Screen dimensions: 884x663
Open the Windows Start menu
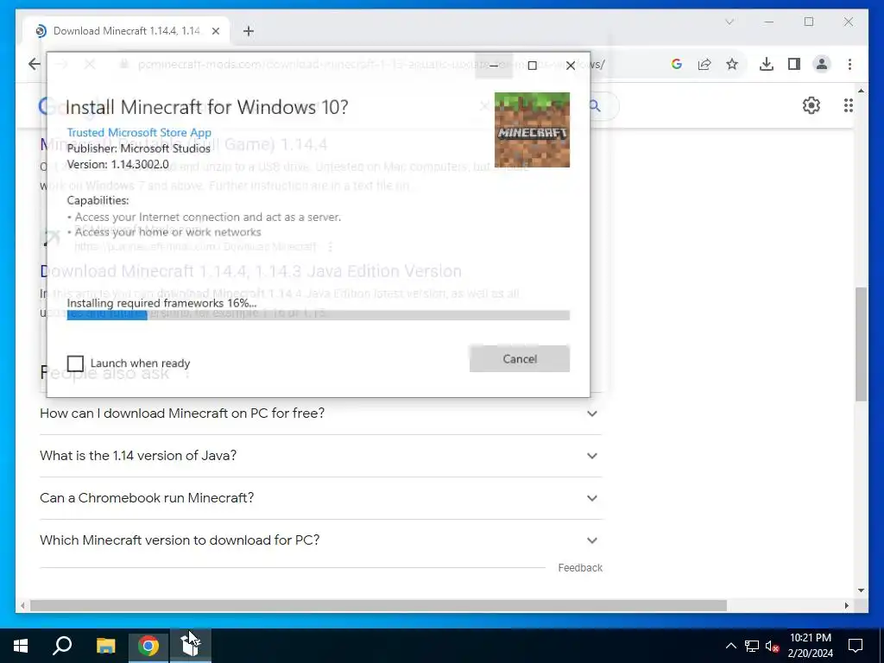21,646
